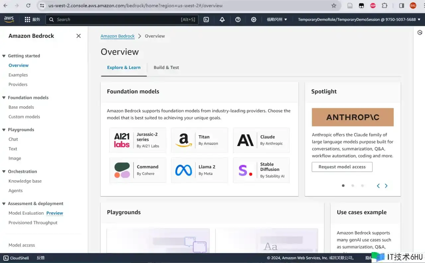425x263 pixels.
Task: Open the Services grid menu icon
Action: (x=28, y=20)
